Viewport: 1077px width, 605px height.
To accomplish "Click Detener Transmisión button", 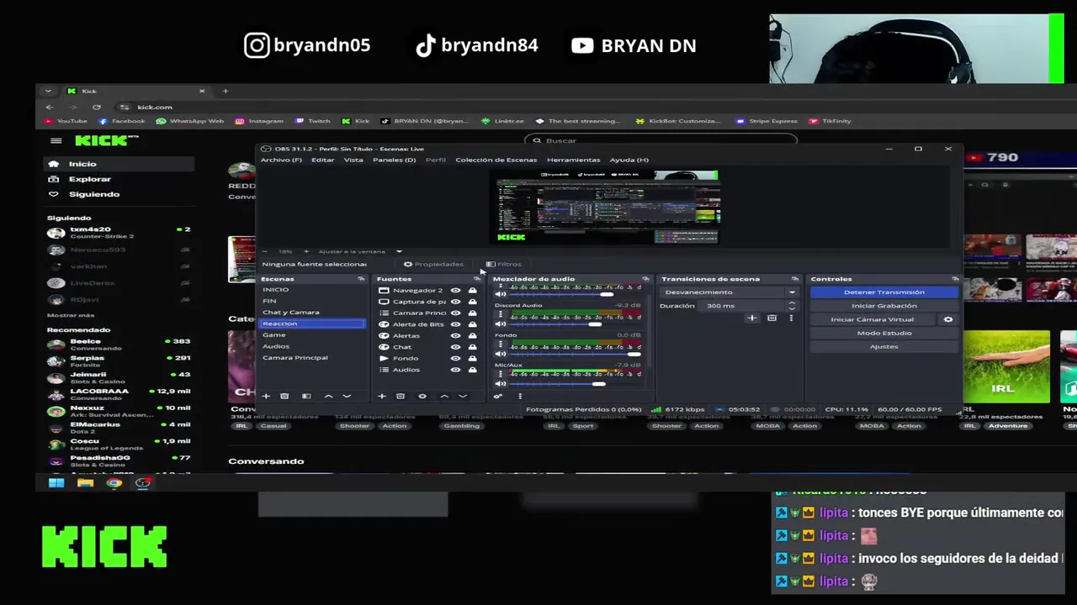I will point(884,292).
